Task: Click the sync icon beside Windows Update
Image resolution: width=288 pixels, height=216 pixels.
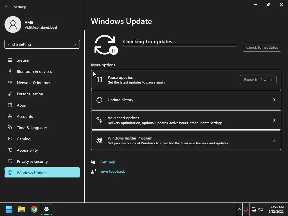Action: click(x=10, y=172)
